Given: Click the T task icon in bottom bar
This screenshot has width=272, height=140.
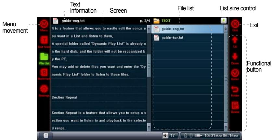Looking at the screenshot, I should [45, 136].
